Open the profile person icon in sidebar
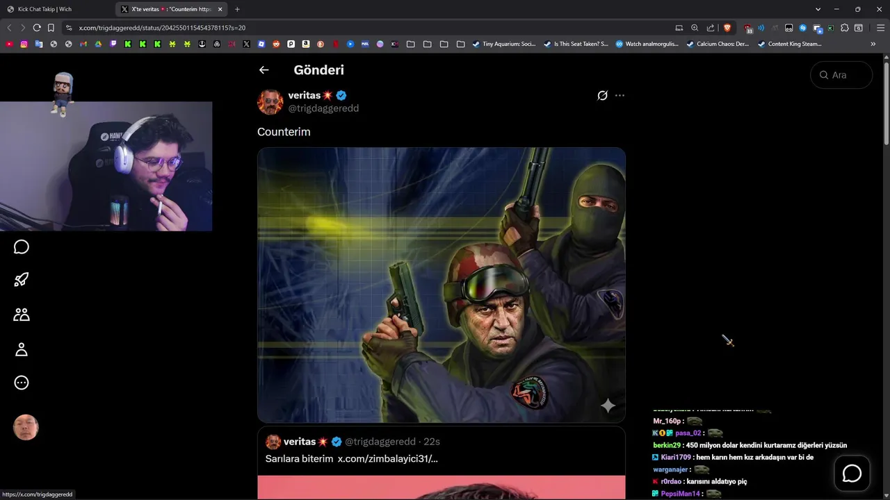This screenshot has width=890, height=500. click(x=22, y=349)
